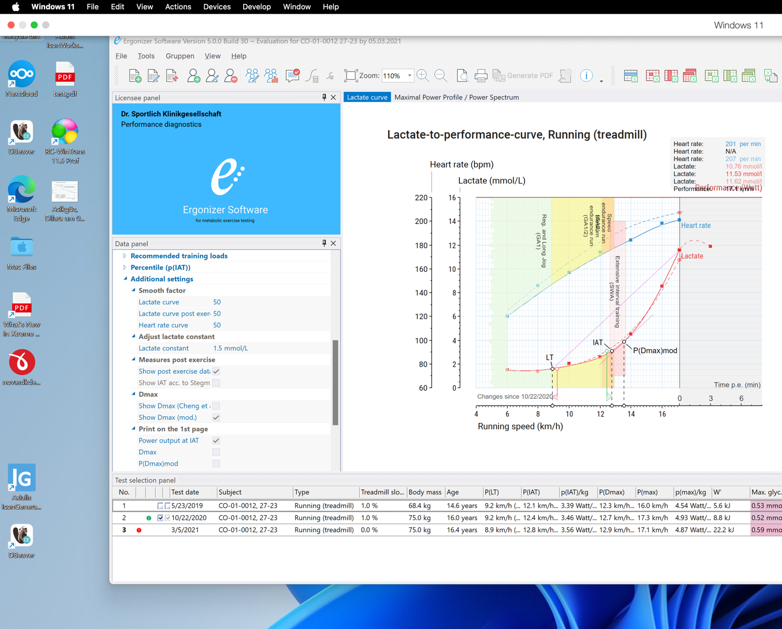Collapse the Smooth factor group
Viewport: 782px width, 629px height.
(x=133, y=290)
